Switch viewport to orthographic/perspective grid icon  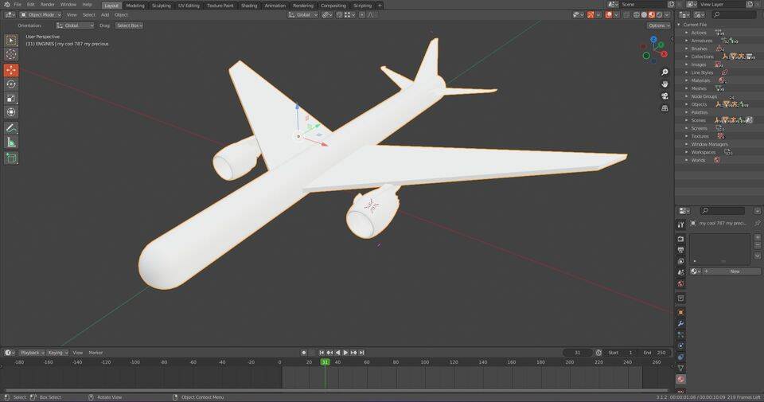pyautogui.click(x=665, y=108)
